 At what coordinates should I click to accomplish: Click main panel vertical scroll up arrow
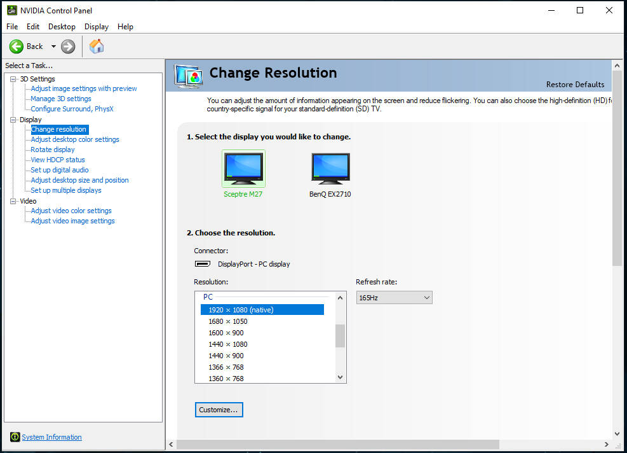[x=617, y=66]
